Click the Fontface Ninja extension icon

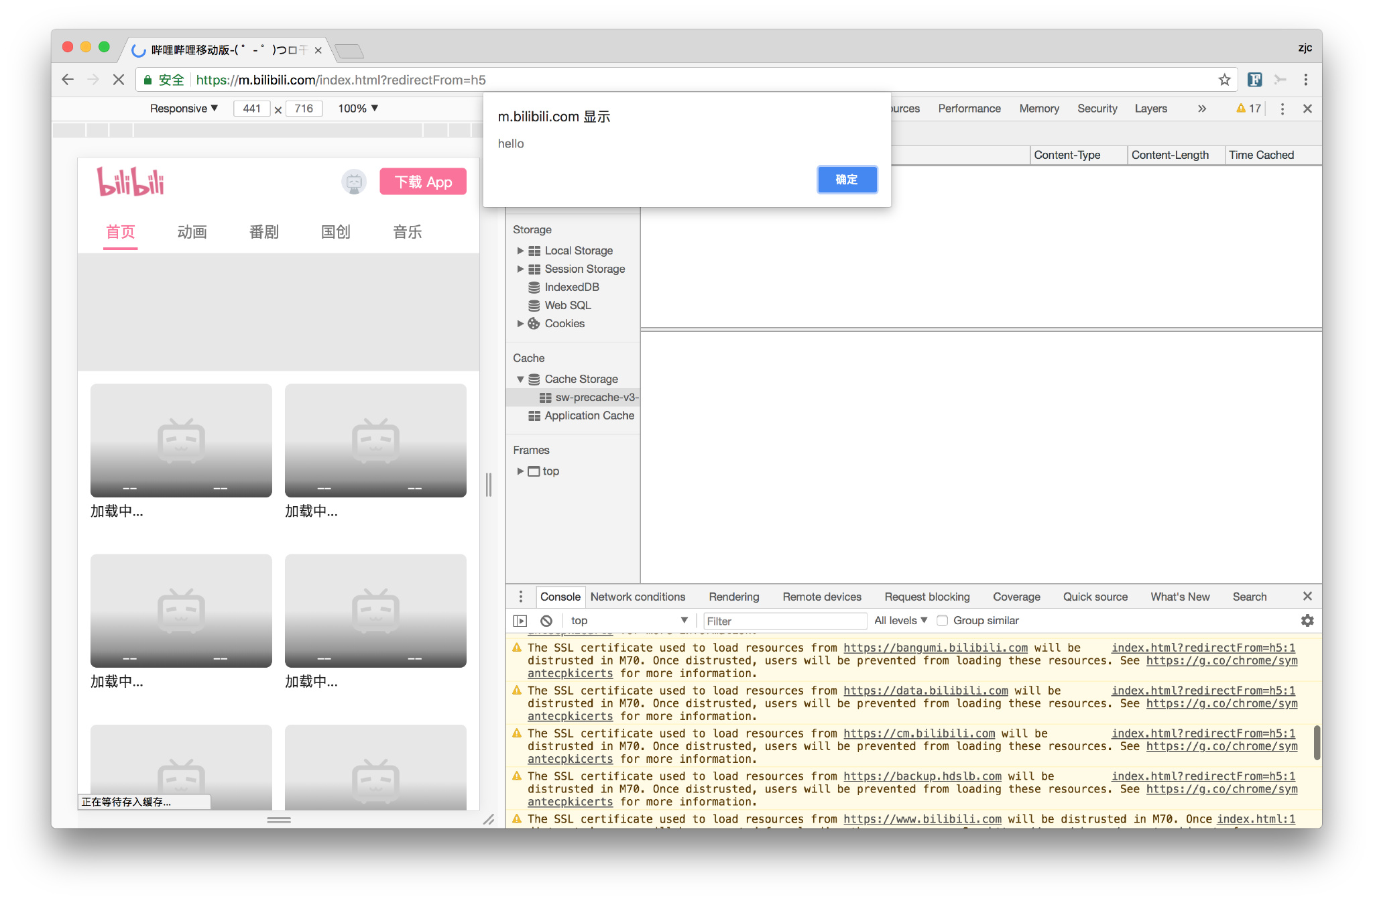(1254, 80)
